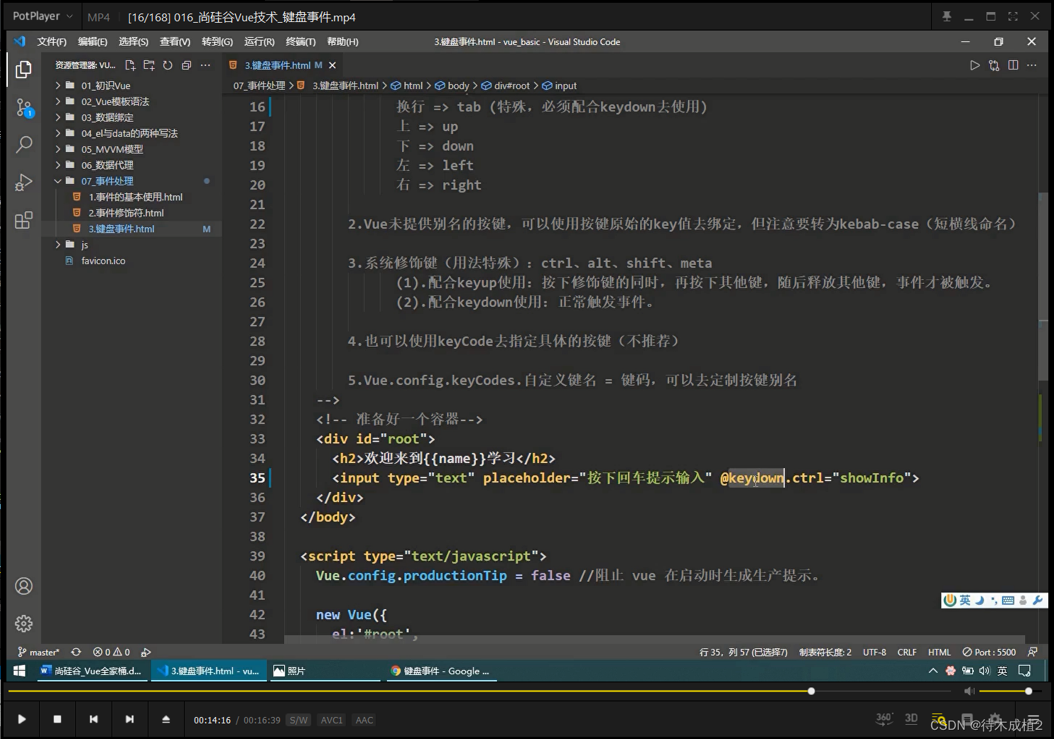The height and width of the screenshot is (739, 1054).
Task: Play the PotPlayer video
Action: click(x=22, y=719)
